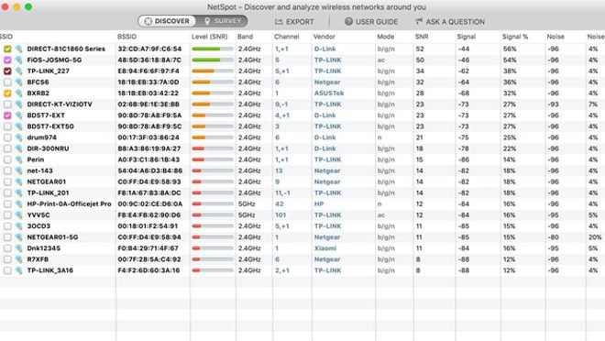Viewport: 605px width, 341px height.
Task: Click level bar for DIR-300NRU
Action: [x=213, y=148]
